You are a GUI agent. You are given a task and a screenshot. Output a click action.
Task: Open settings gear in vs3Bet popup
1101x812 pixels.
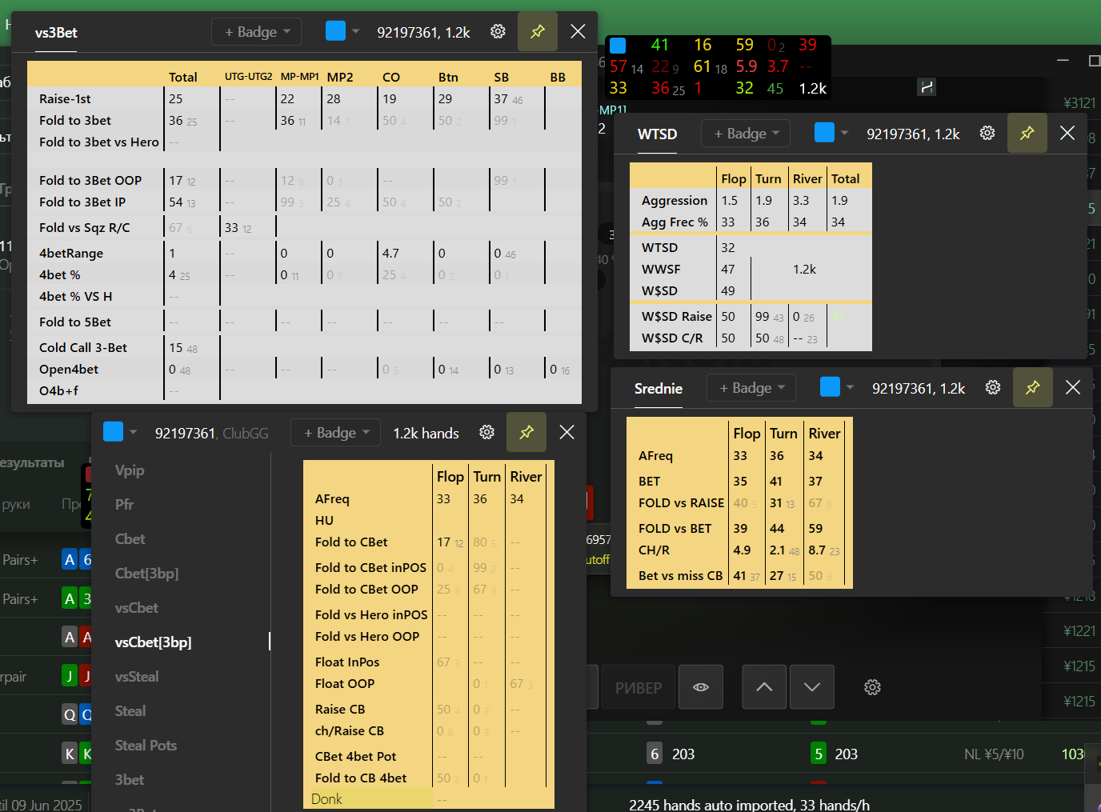498,31
